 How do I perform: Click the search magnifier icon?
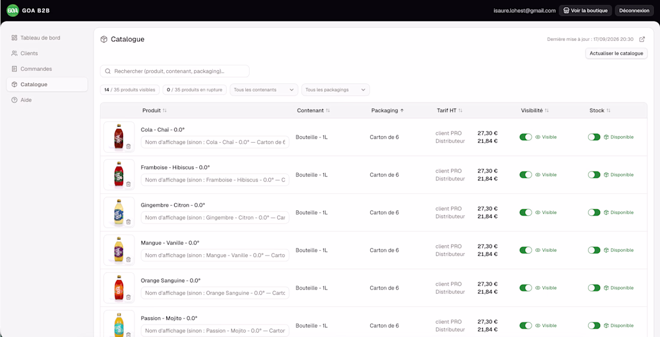[x=108, y=71]
